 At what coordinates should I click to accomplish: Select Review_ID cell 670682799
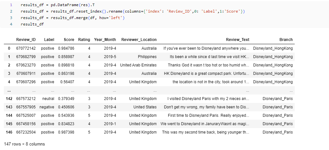point(26,57)
